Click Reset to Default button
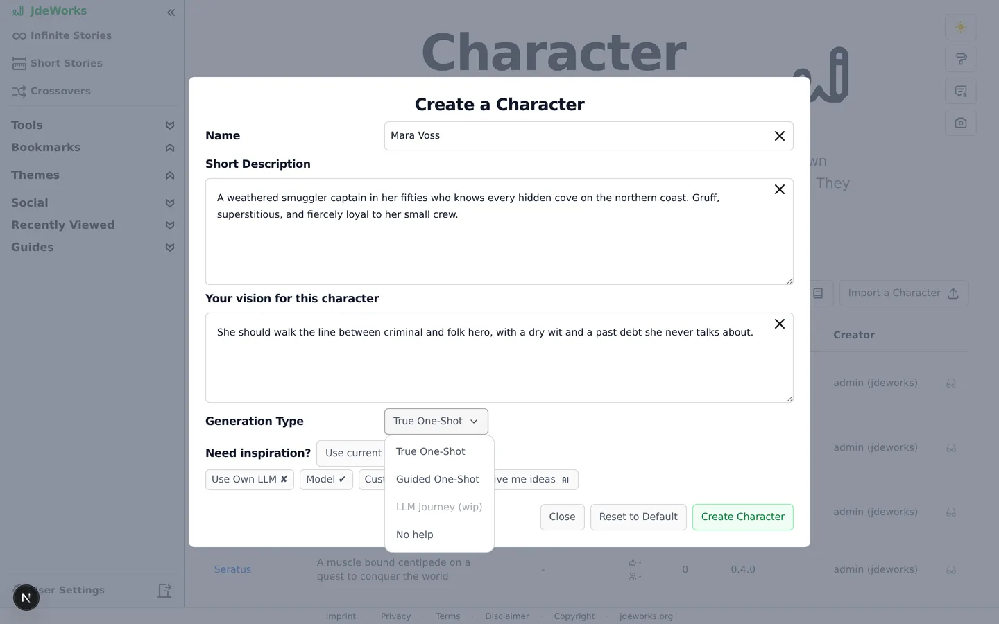Image resolution: width=999 pixels, height=624 pixels. pos(638,517)
